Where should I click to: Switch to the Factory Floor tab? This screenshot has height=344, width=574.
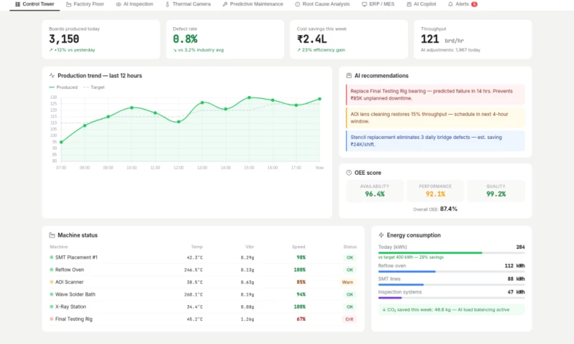pos(85,4)
